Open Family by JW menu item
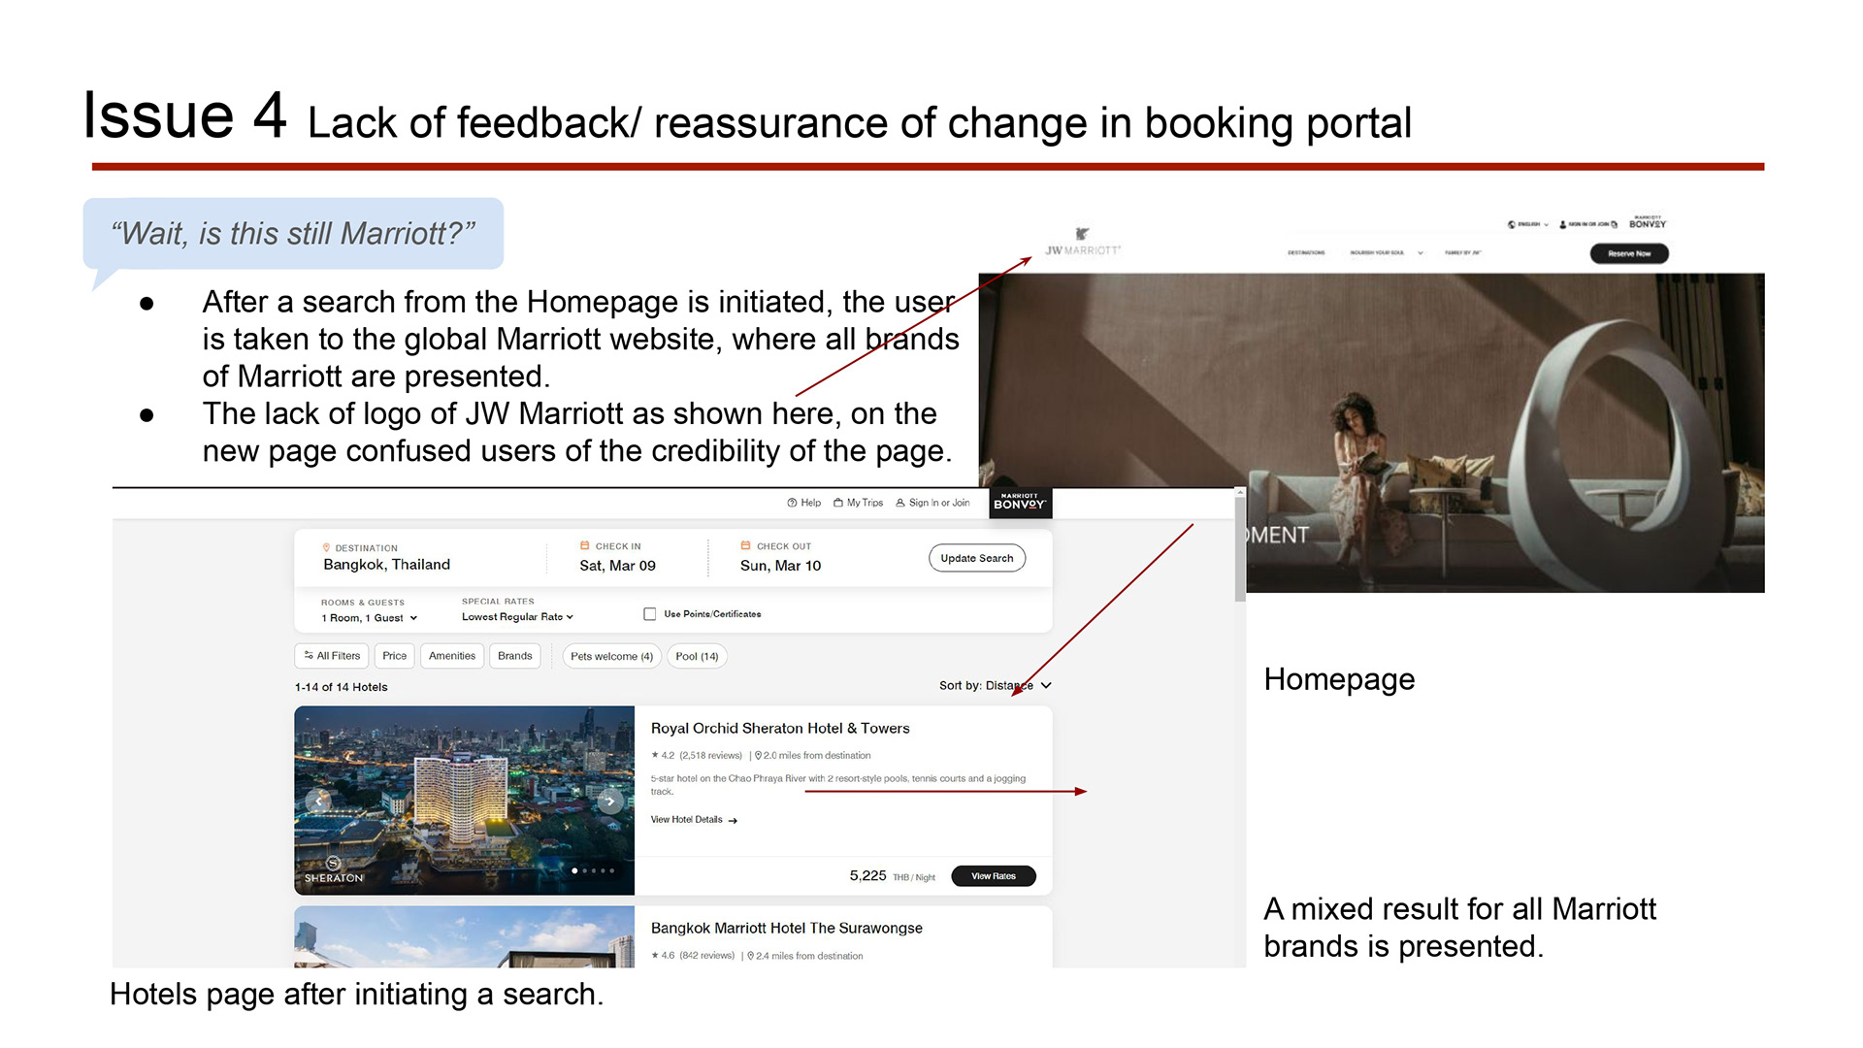The height and width of the screenshot is (1048, 1863). (1462, 253)
